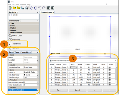Collapse the Animation properties section

click(x=9, y=80)
